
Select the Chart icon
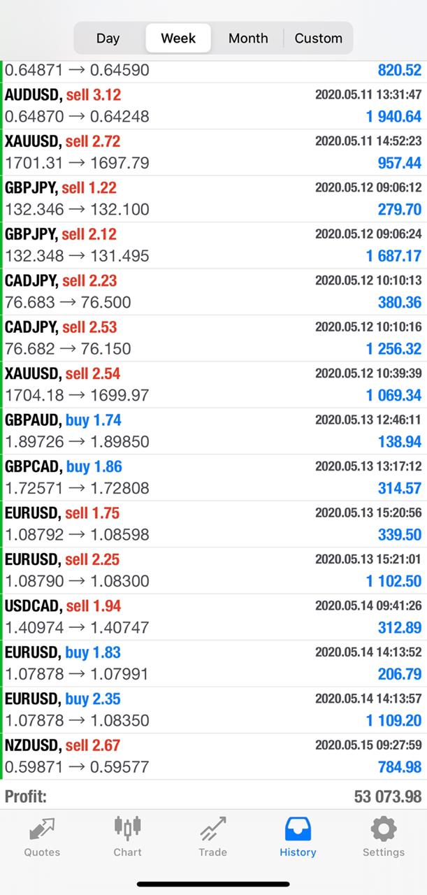pyautogui.click(x=127, y=836)
